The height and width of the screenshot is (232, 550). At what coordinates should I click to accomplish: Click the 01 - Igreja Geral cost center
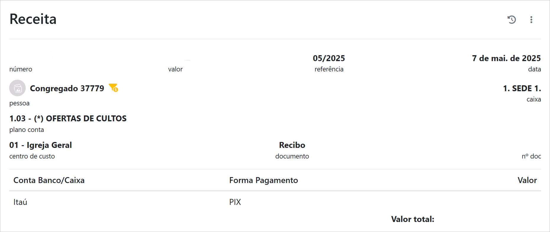click(x=40, y=145)
